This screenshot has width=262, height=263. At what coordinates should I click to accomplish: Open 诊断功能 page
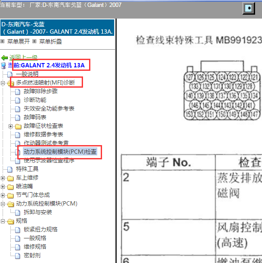pyautogui.click(x=35, y=100)
